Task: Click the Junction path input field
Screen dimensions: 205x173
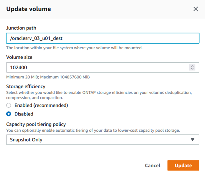Action: 102,38
